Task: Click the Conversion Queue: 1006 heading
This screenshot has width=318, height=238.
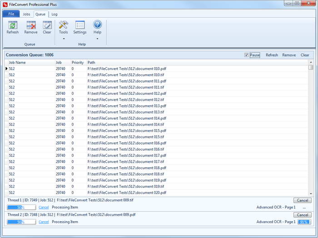Action: [x=30, y=55]
